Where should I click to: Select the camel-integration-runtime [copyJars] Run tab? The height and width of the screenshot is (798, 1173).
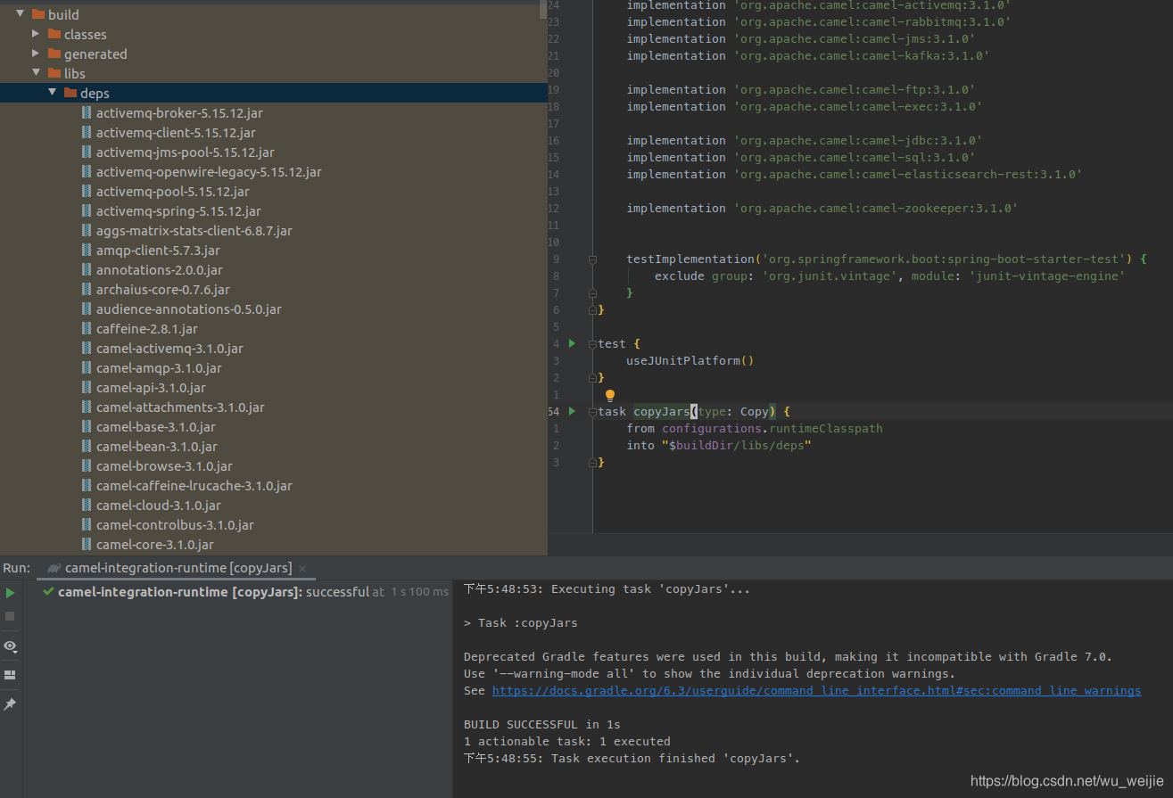[178, 568]
